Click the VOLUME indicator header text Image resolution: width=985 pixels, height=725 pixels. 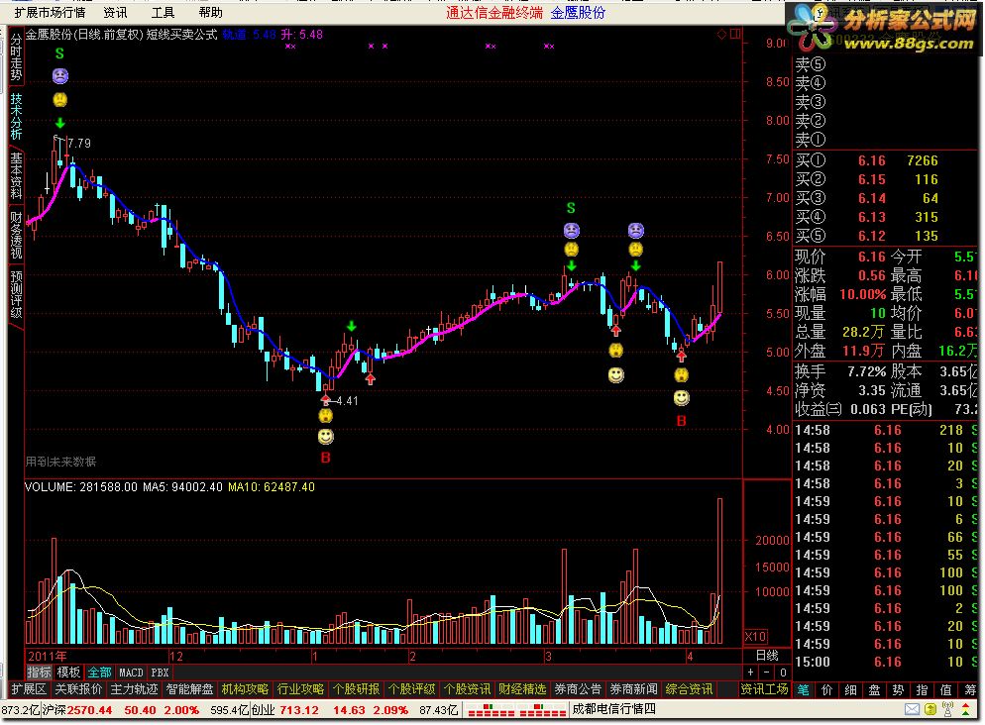(x=80, y=487)
